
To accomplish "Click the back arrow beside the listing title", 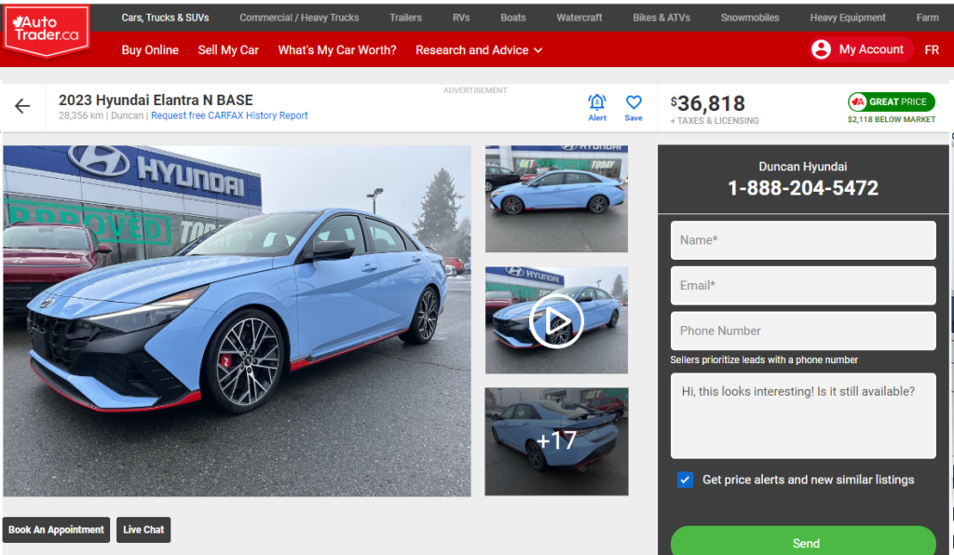I will coord(22,106).
